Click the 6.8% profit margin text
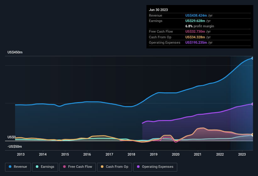The height and width of the screenshot is (176, 258). pos(200,26)
